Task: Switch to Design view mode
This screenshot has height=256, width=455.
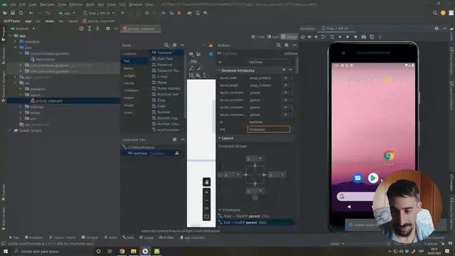Action: tap(289, 36)
